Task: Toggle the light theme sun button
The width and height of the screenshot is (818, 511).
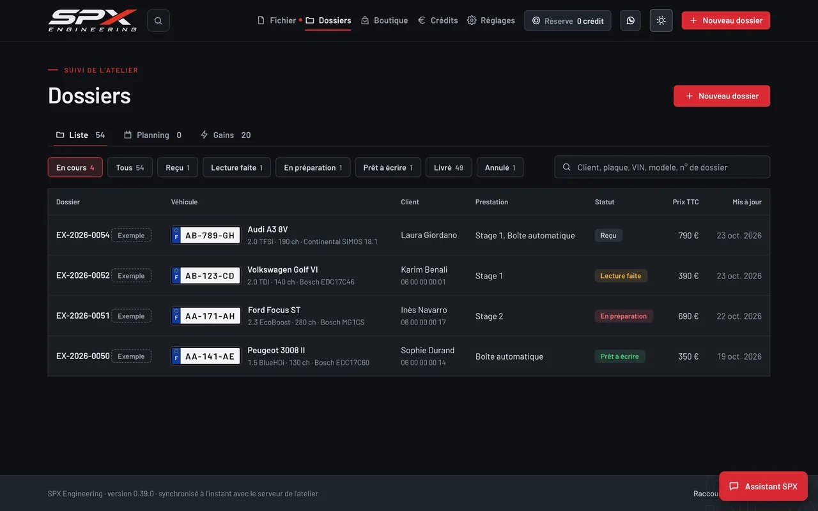Action: pos(661,20)
